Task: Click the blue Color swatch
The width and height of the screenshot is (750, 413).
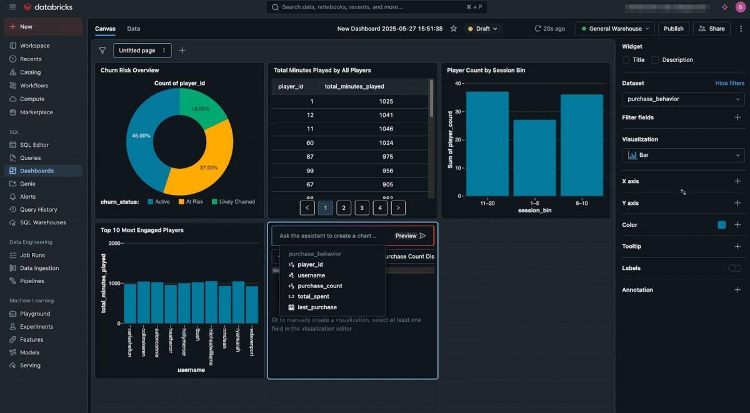Action: [722, 225]
